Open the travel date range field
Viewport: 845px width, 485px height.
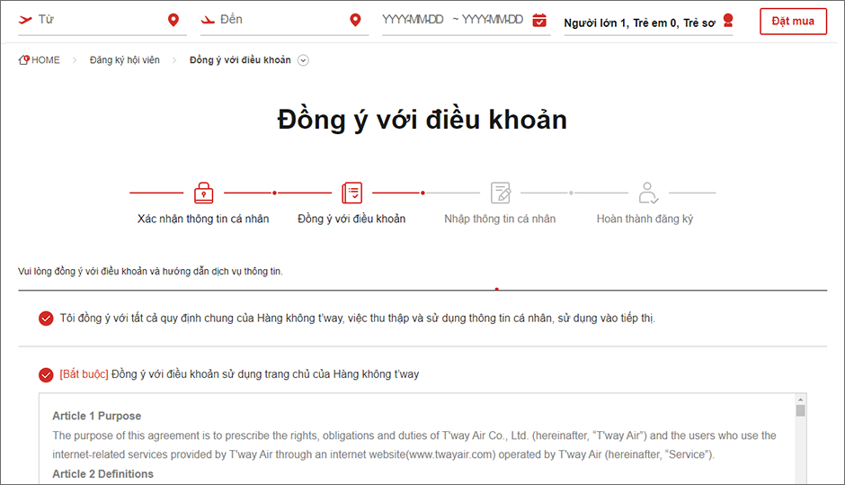tap(452, 20)
